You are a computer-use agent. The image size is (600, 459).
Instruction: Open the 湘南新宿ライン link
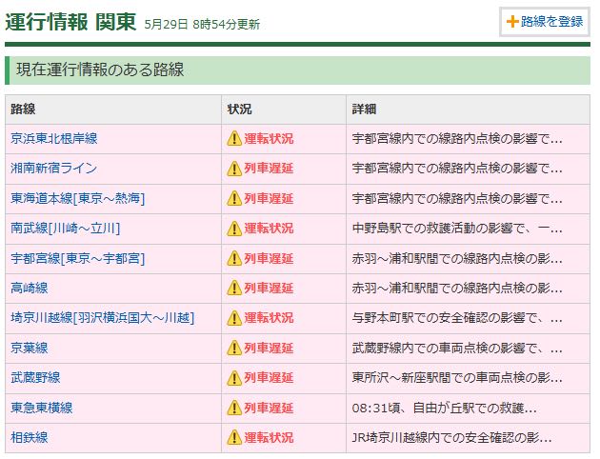click(54, 169)
